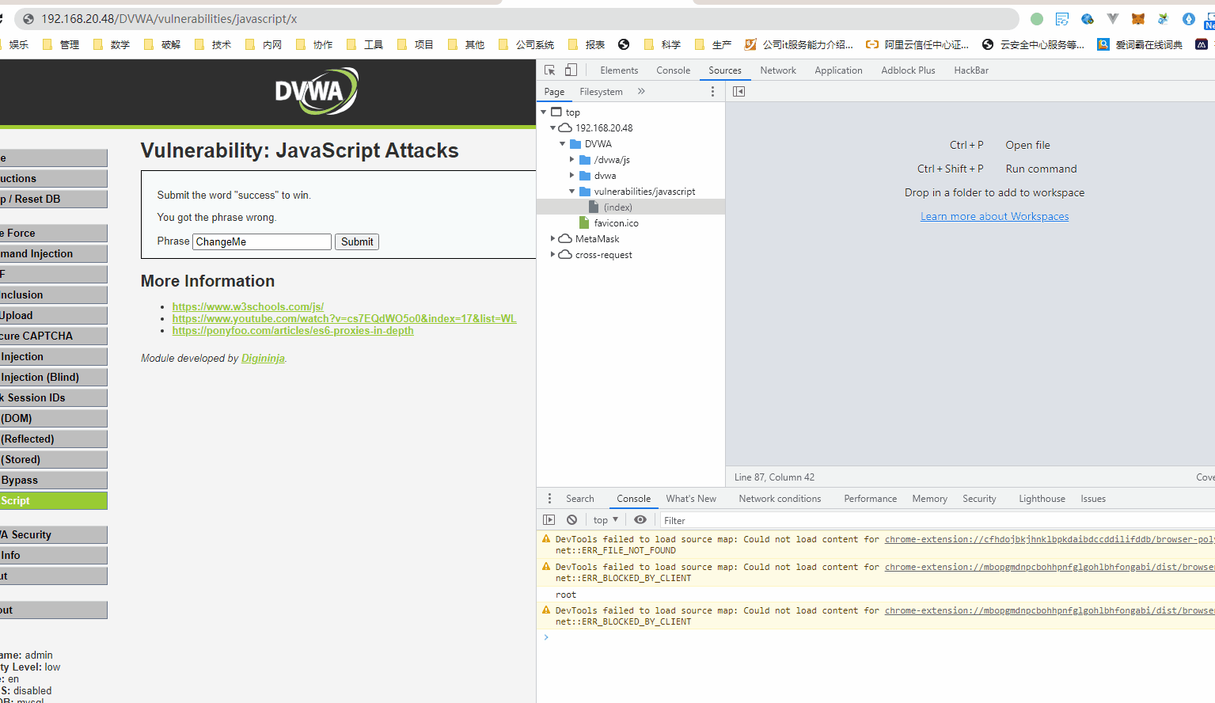Toggle the device toolbar icon
This screenshot has width=1215, height=703.
click(571, 70)
